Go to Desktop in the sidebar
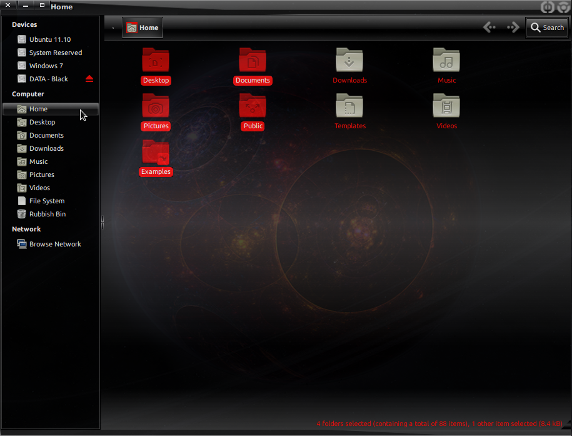Image resolution: width=572 pixels, height=436 pixels. point(51,122)
